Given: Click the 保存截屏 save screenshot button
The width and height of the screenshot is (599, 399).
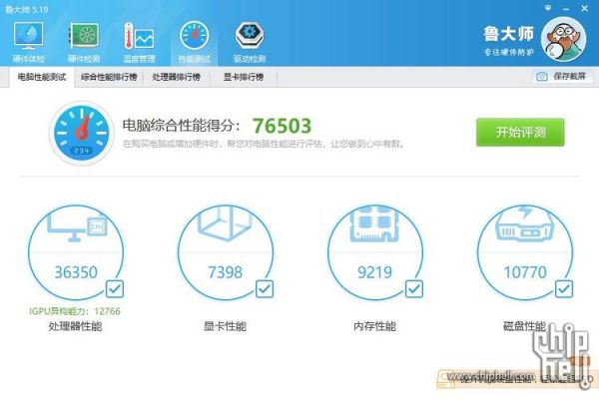Looking at the screenshot, I should click(x=563, y=77).
